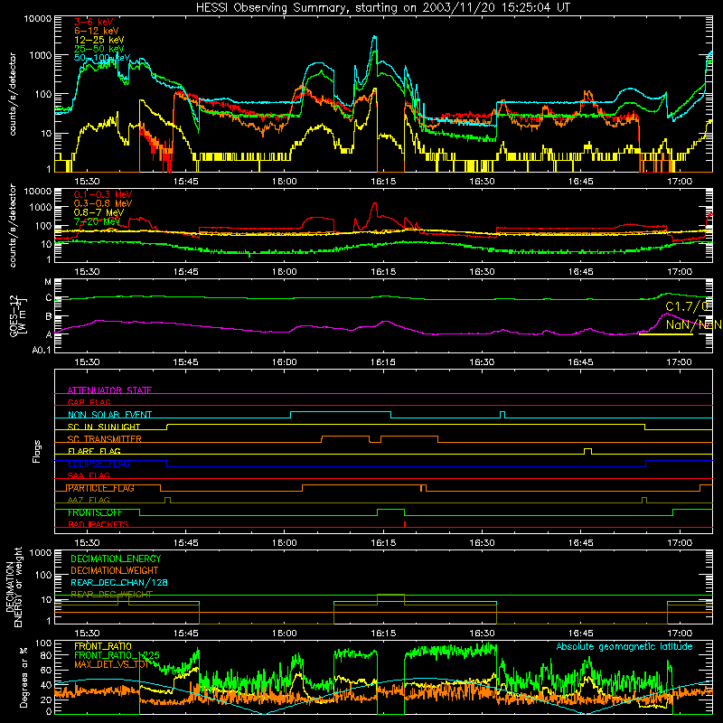
Task: Select the 3-6 keV legend label
Action: click(94, 22)
